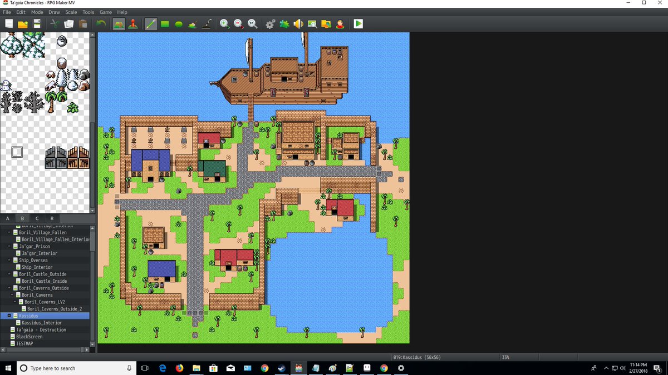Select the Kassidus_Interior map
Screen dimensions: 668x375
pyautogui.click(x=42, y=323)
